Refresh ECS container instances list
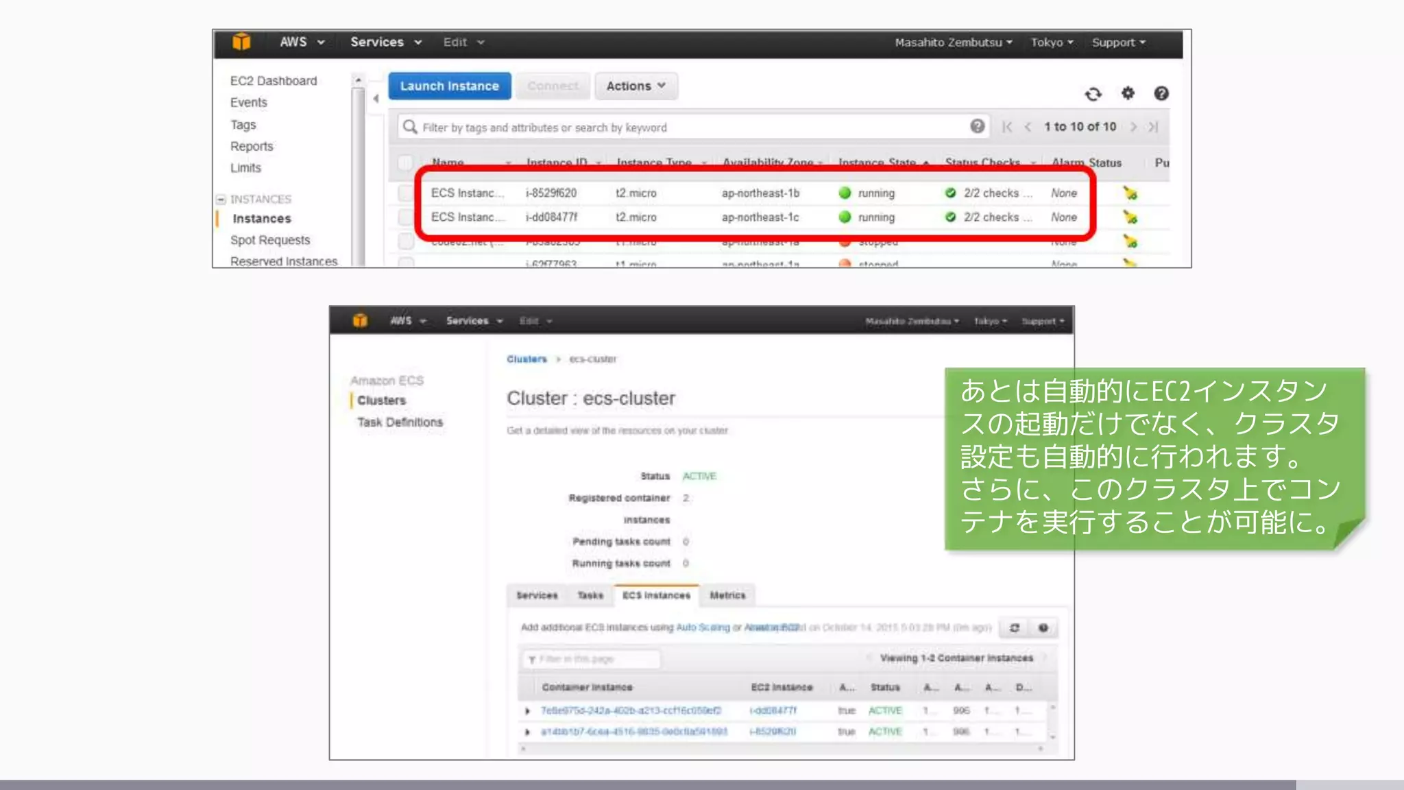 click(x=1015, y=627)
